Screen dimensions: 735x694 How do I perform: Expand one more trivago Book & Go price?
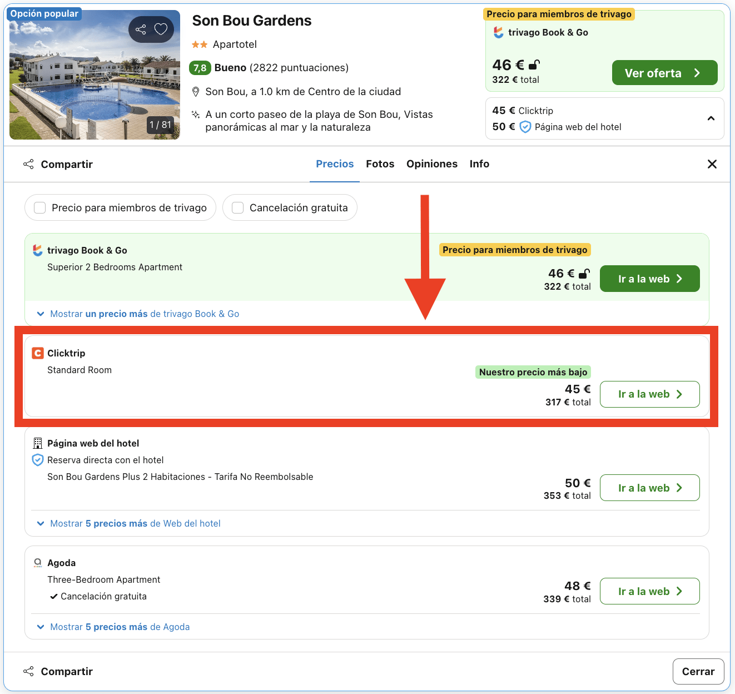tap(138, 314)
